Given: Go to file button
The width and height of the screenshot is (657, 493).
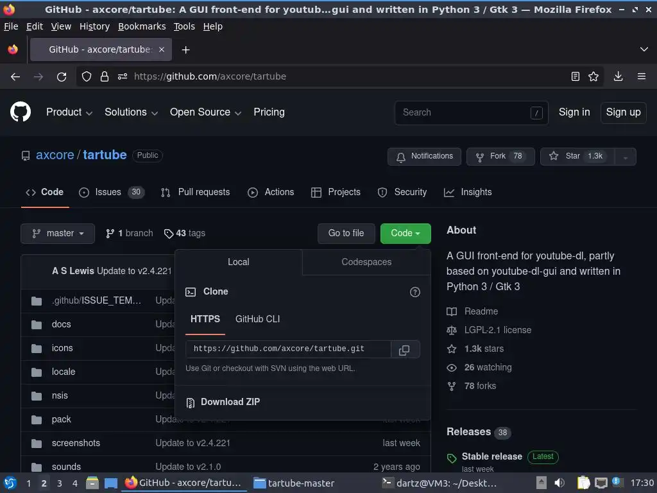Looking at the screenshot, I should tap(346, 233).
